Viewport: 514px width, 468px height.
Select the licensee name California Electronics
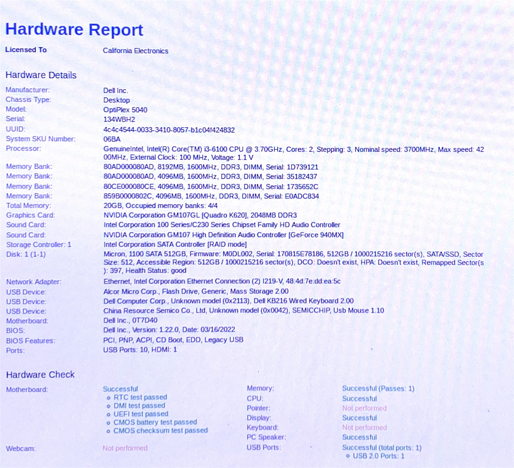click(136, 51)
